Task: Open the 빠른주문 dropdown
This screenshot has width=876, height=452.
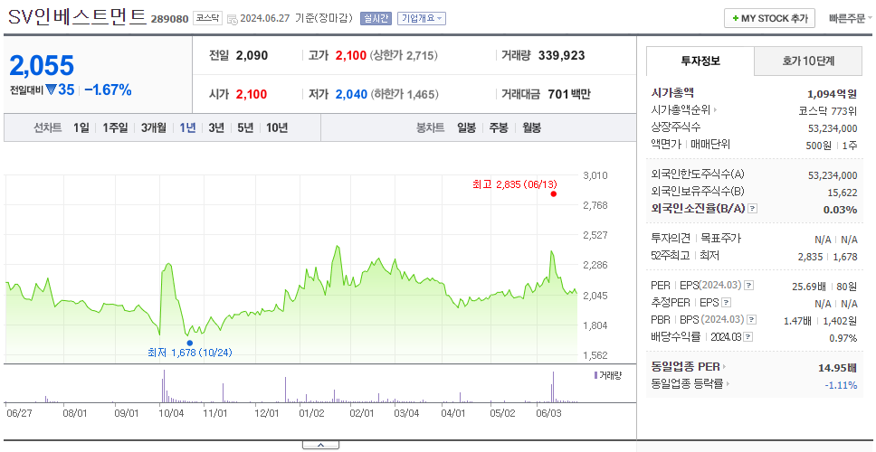Action: 851,18
